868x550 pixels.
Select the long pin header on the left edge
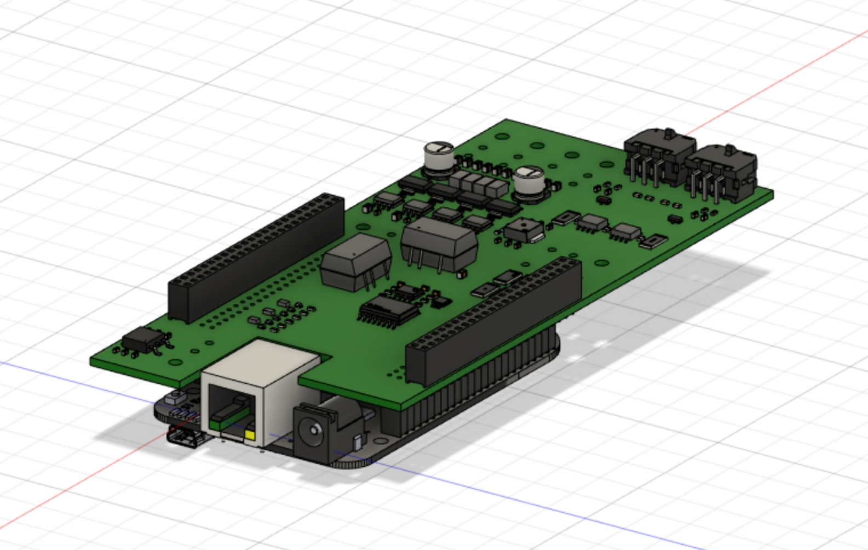255,257
